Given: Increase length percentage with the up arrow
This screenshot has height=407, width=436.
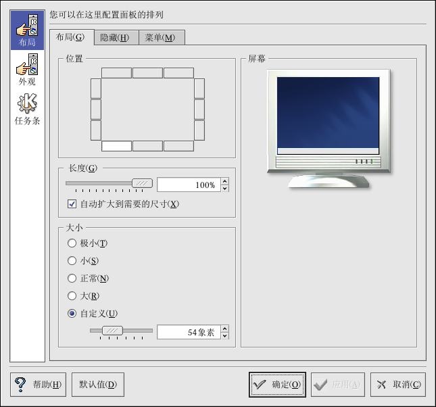Looking at the screenshot, I should [x=224, y=181].
